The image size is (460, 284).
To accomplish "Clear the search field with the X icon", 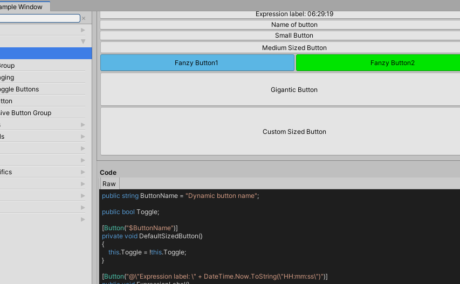I will point(84,18).
